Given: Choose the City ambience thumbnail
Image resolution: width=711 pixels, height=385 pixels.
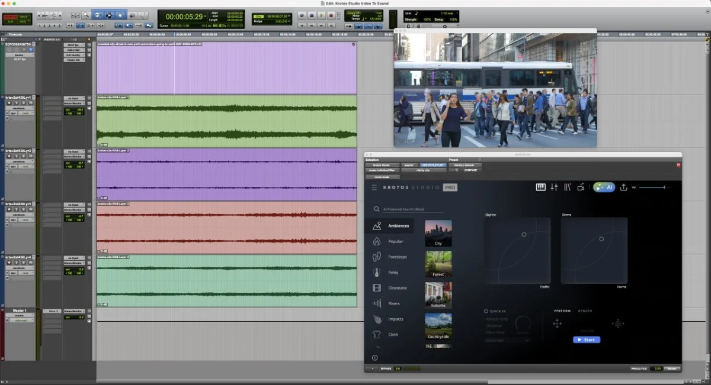Looking at the screenshot, I should (x=438, y=233).
